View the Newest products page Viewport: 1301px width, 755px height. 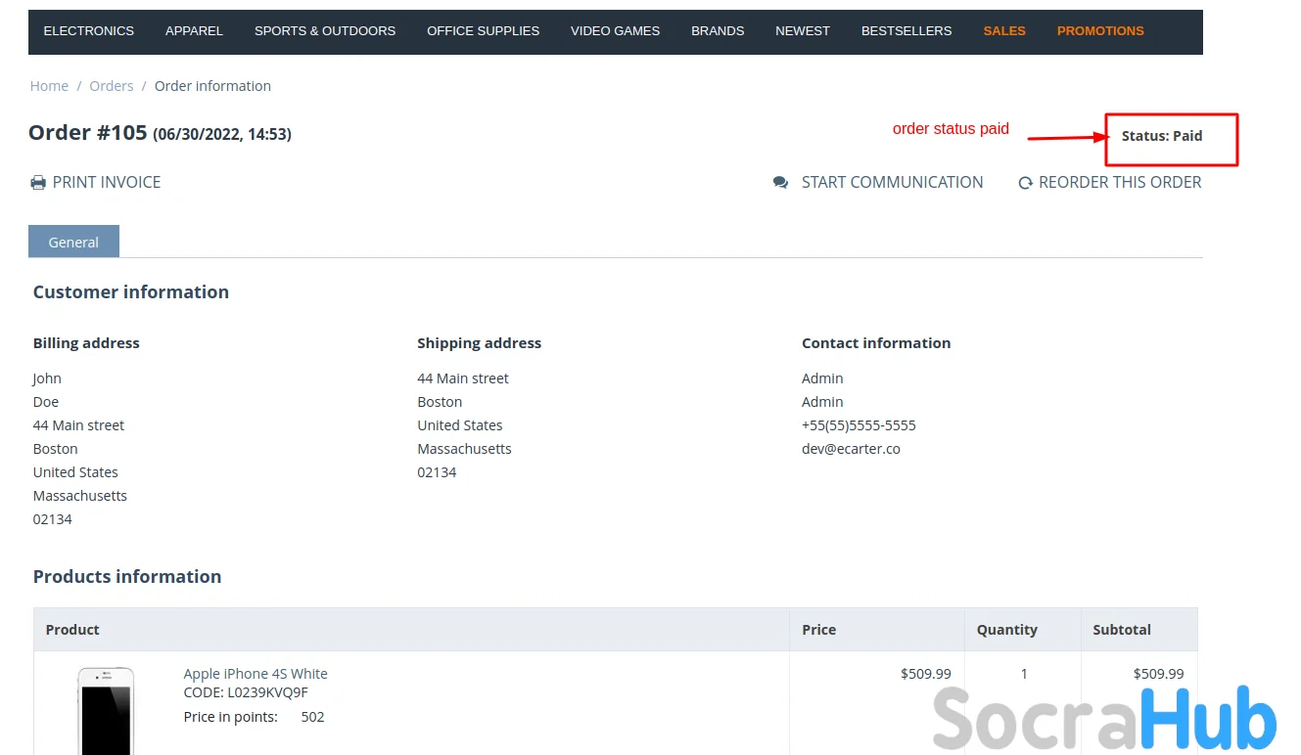[x=802, y=31]
